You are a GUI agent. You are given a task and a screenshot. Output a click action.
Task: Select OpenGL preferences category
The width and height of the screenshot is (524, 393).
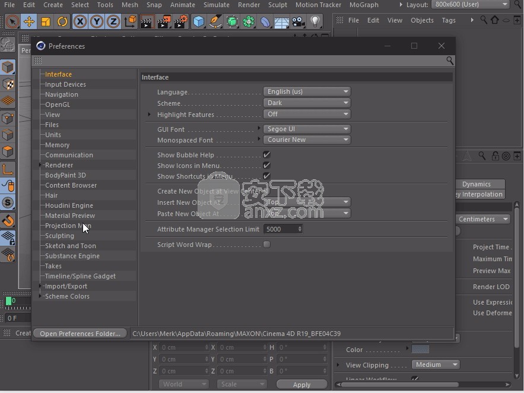click(x=58, y=104)
